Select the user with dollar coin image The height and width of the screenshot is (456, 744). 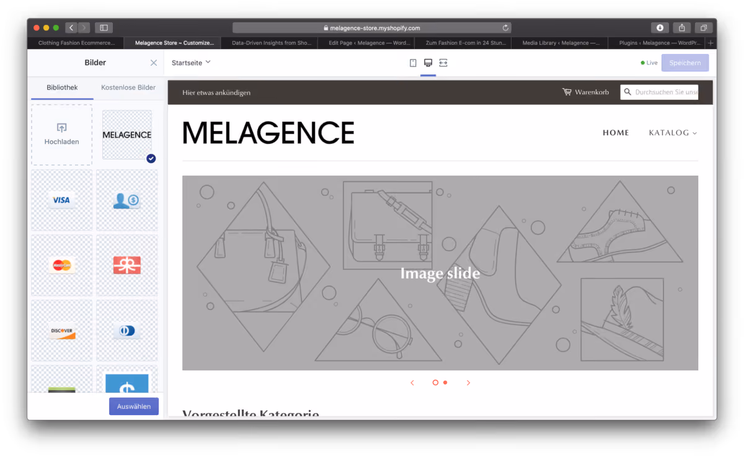coord(127,200)
